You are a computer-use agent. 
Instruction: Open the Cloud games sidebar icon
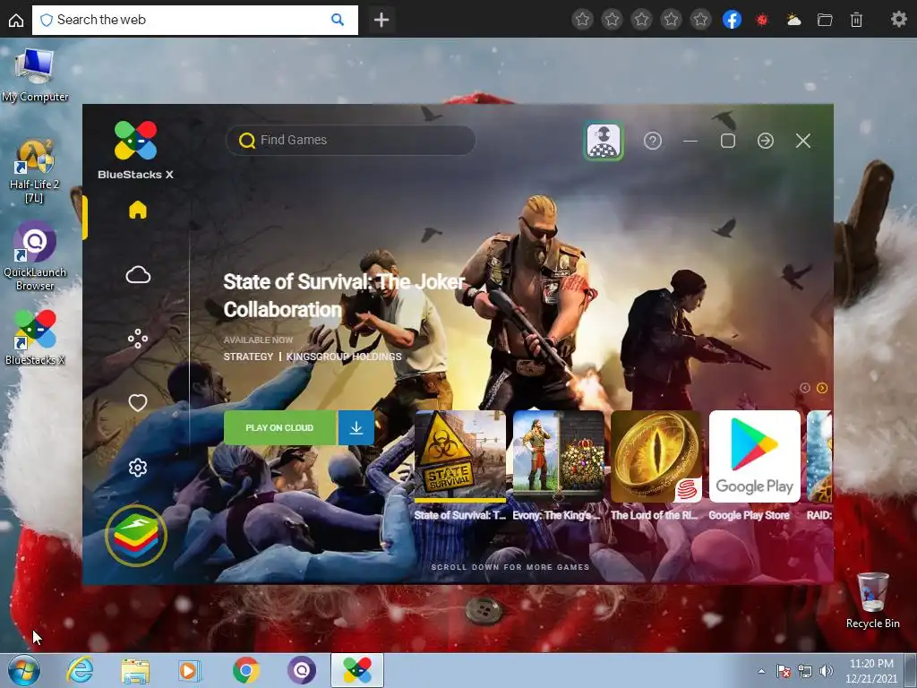(x=138, y=274)
